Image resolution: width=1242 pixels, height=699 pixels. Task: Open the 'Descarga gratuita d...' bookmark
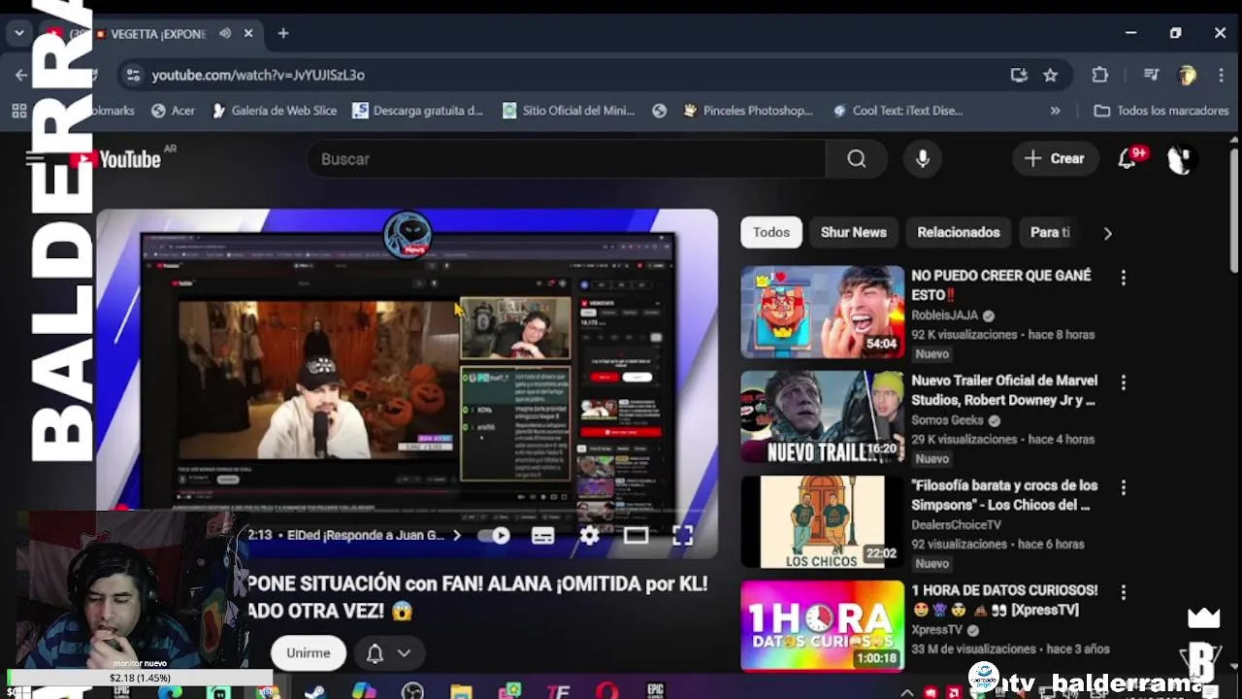coord(417,111)
